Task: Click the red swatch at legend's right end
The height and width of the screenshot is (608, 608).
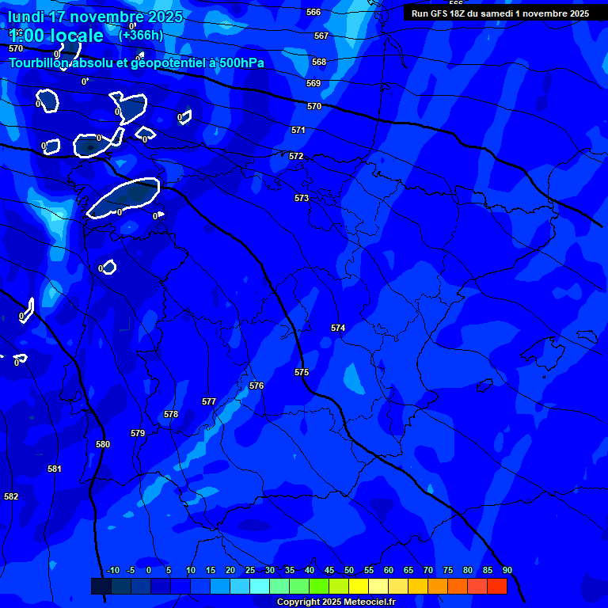Action: click(x=496, y=586)
